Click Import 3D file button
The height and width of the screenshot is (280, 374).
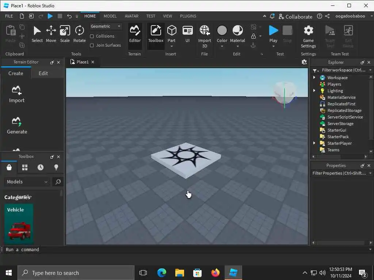pyautogui.click(x=205, y=36)
